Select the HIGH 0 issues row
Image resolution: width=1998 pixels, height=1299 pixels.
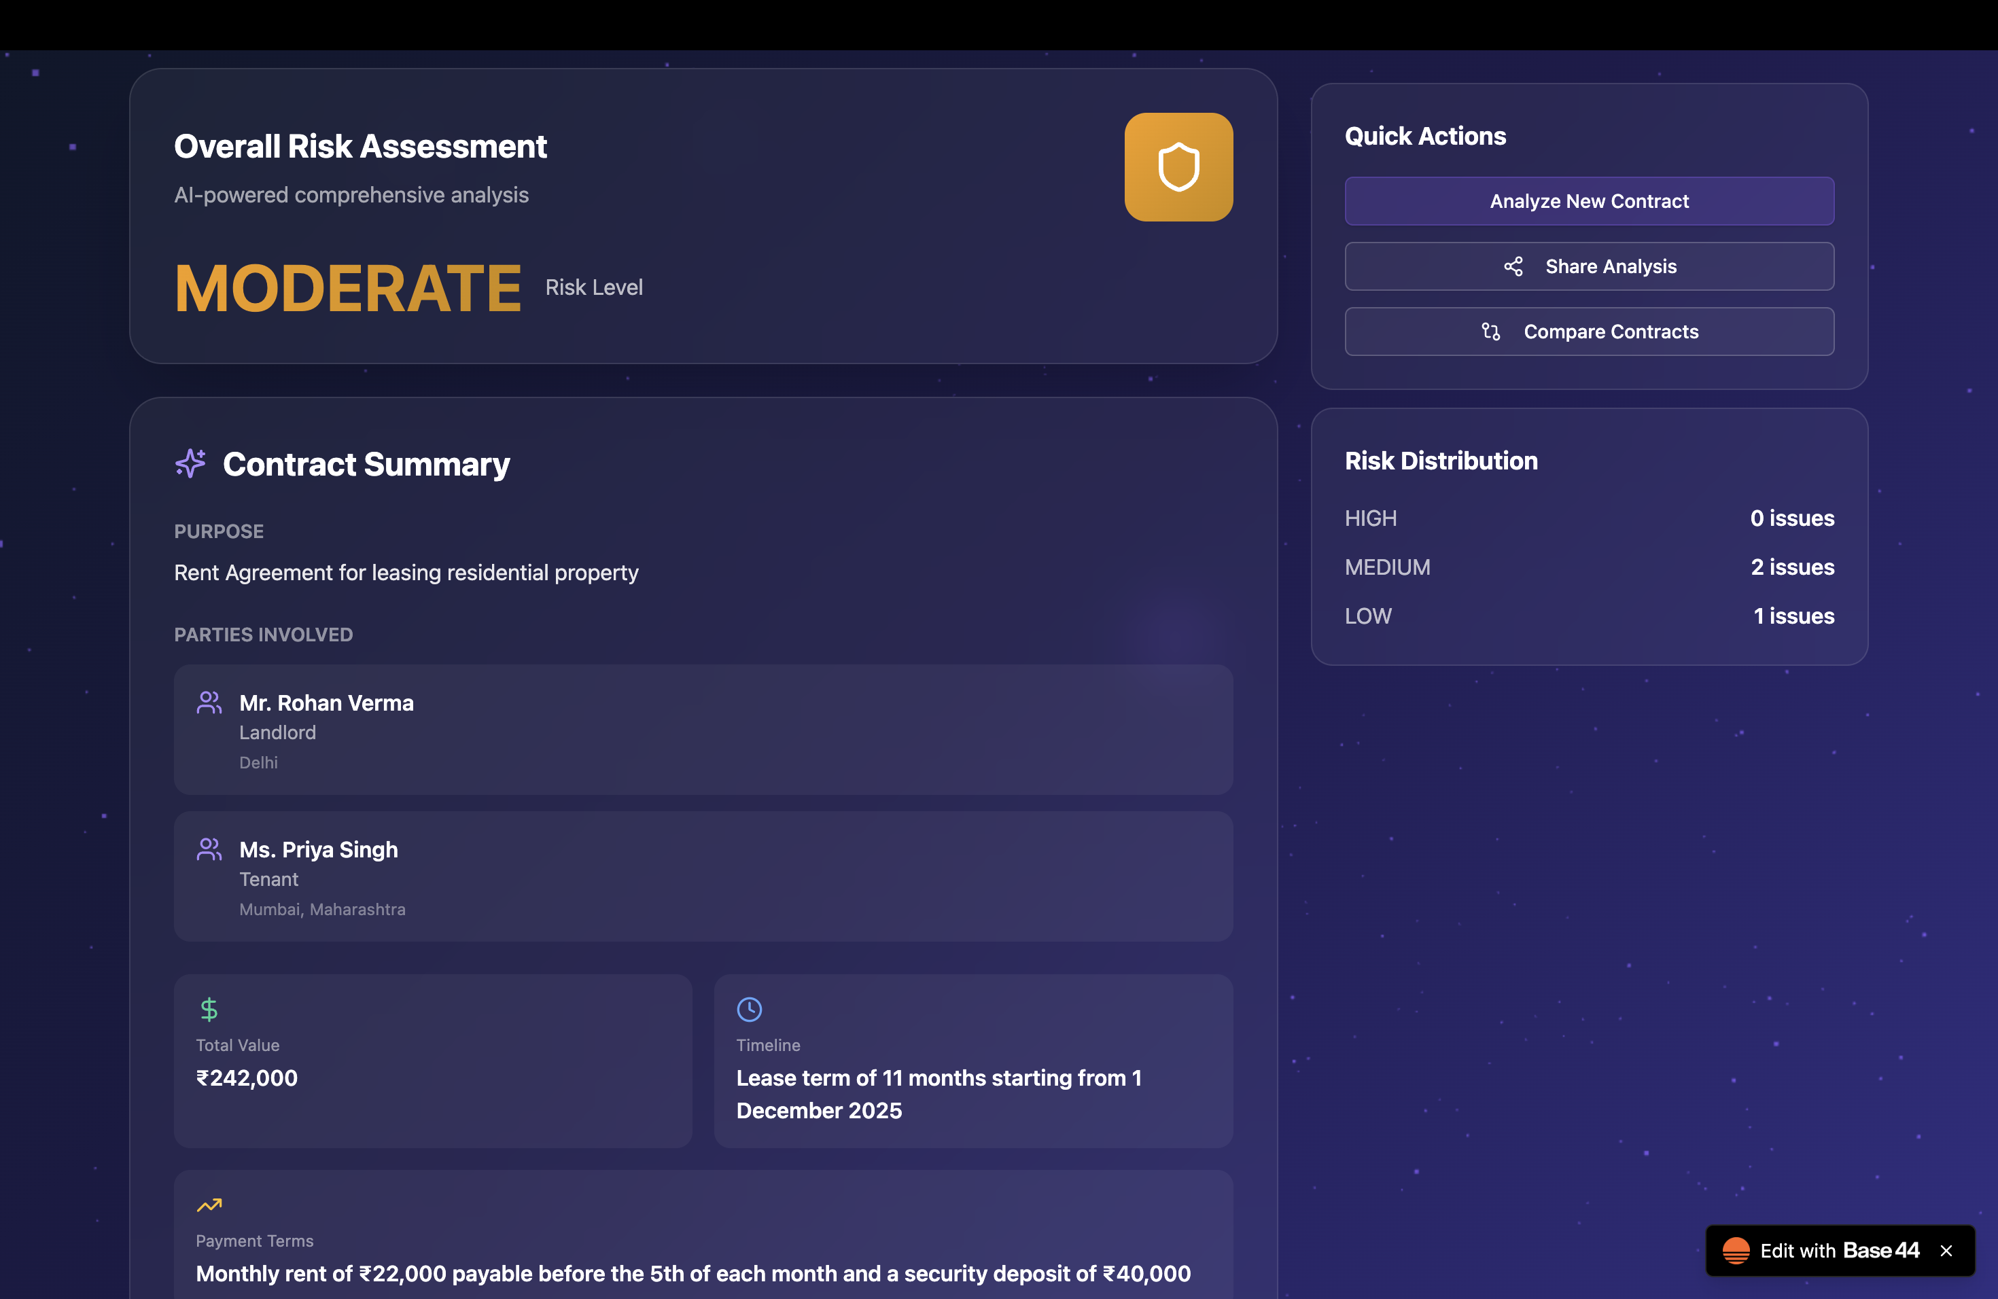1588,518
